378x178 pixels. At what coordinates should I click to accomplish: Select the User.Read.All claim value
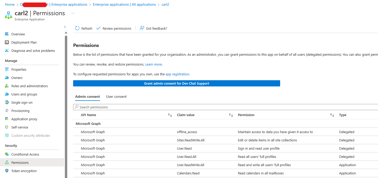point(186,157)
